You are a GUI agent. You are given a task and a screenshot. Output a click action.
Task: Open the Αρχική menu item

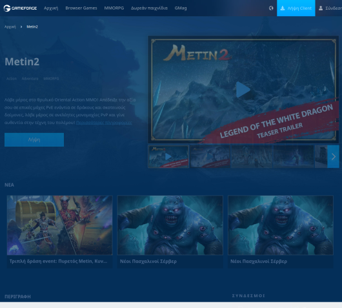(x=51, y=8)
